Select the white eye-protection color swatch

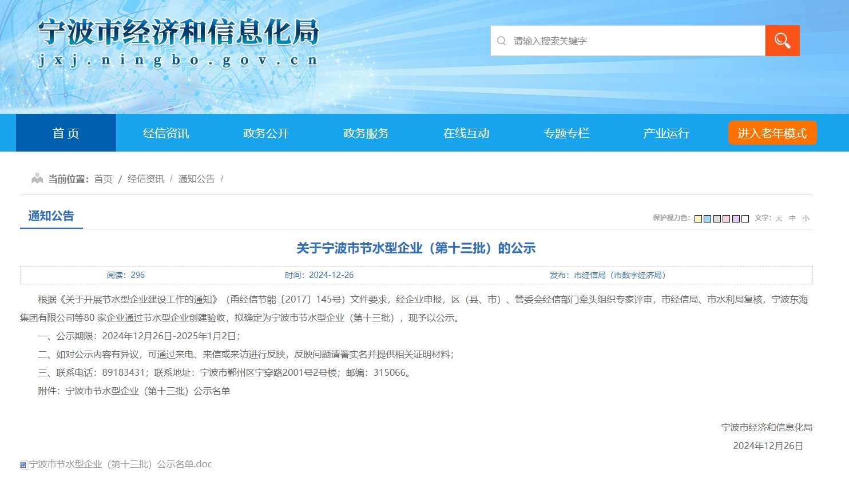pos(745,218)
